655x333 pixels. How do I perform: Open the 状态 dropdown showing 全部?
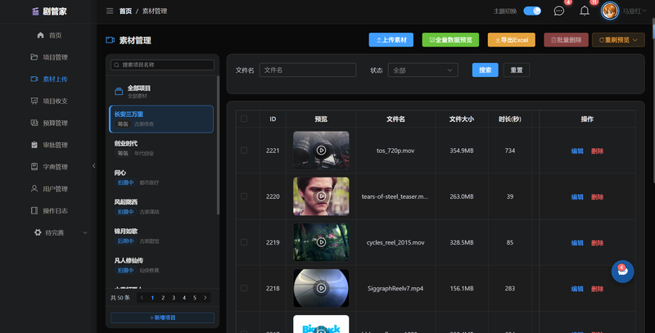coord(422,70)
